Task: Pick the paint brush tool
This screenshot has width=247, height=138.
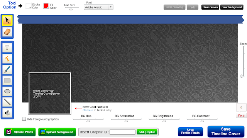Action: click(x=7, y=69)
